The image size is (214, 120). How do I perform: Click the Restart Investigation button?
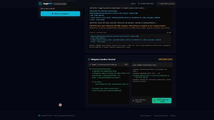pyautogui.click(x=60, y=14)
